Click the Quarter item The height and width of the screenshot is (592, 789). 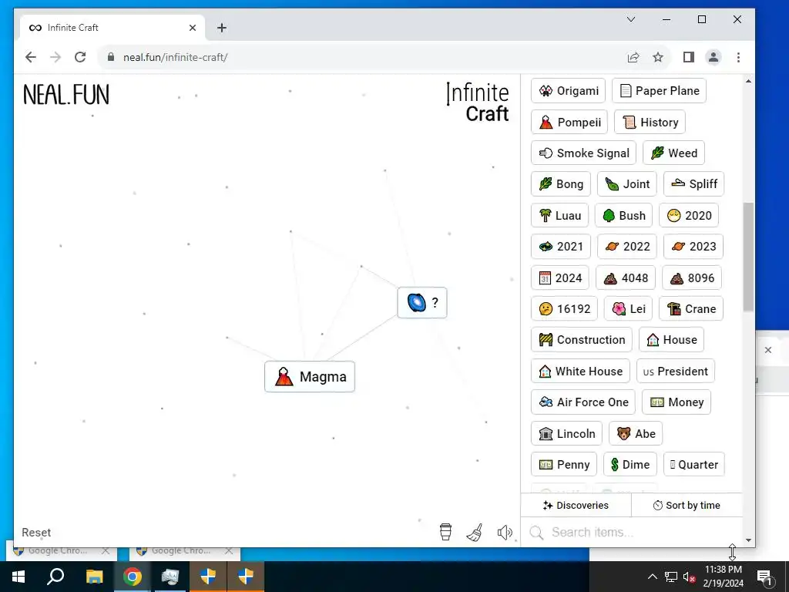[x=694, y=464]
